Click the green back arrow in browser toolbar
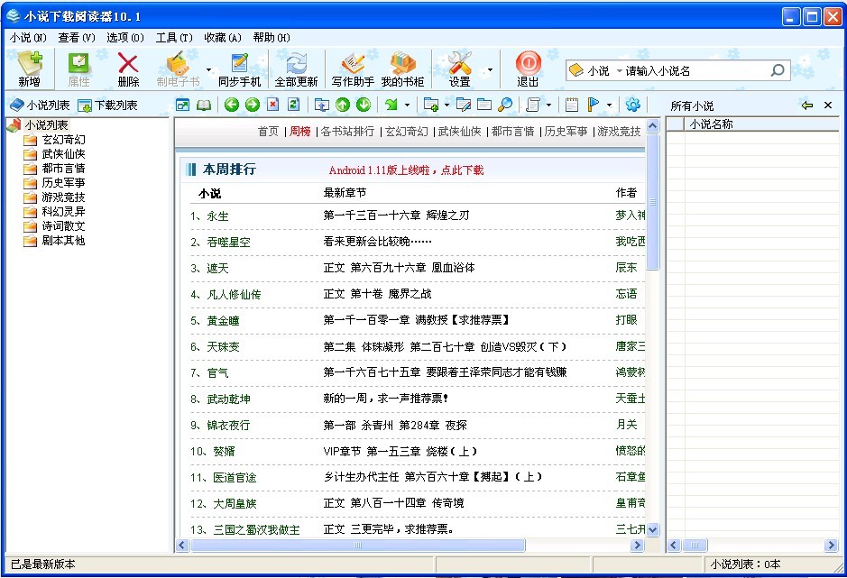This screenshot has height=578, width=847. [232, 105]
